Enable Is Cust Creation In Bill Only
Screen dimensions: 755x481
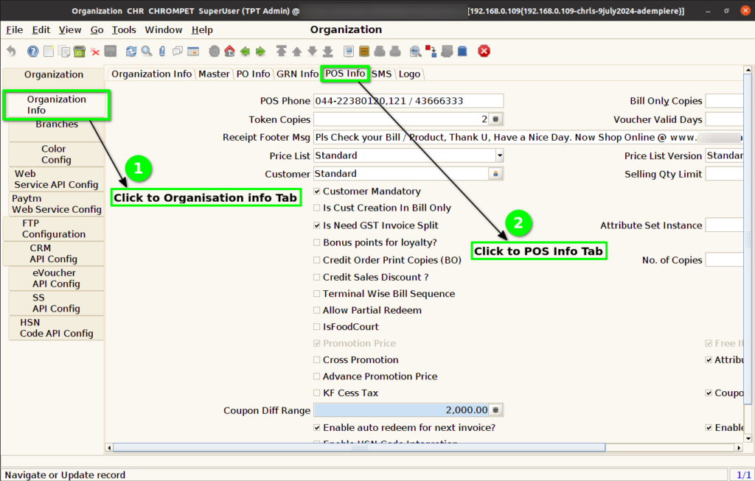click(317, 208)
